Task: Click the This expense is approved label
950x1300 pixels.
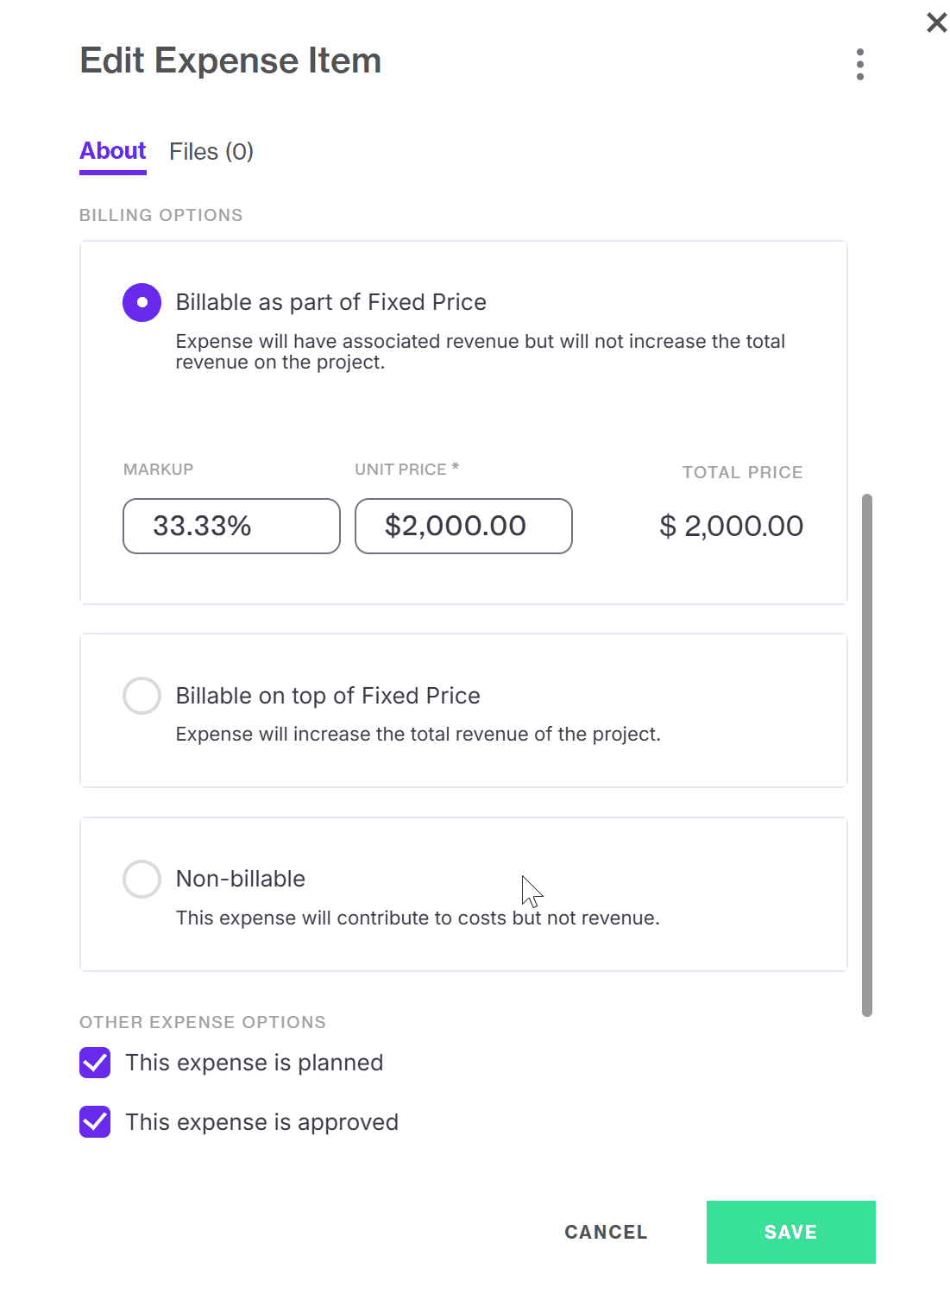Action: (x=262, y=1122)
